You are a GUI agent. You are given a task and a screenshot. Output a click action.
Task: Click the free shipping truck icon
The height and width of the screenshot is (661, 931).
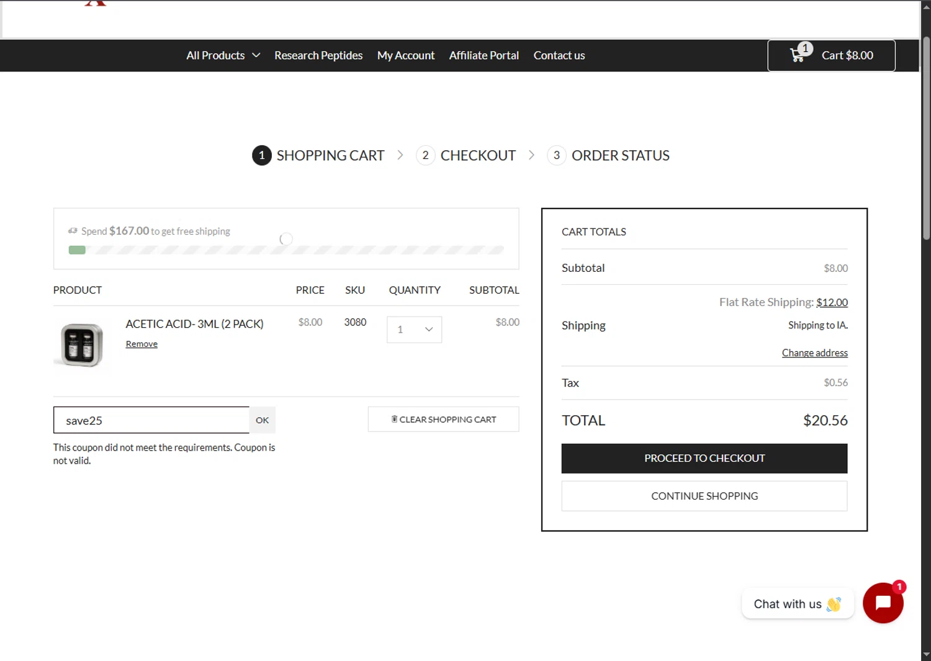[73, 231]
